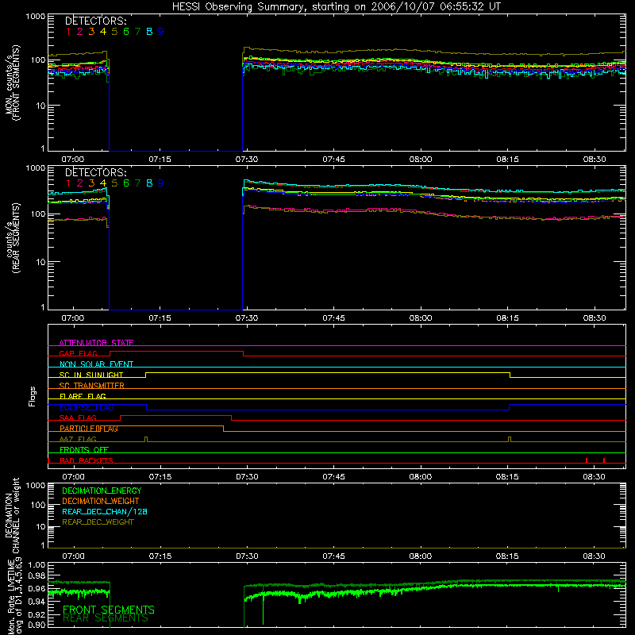Click '08:30' tick under flags panel

[594, 477]
